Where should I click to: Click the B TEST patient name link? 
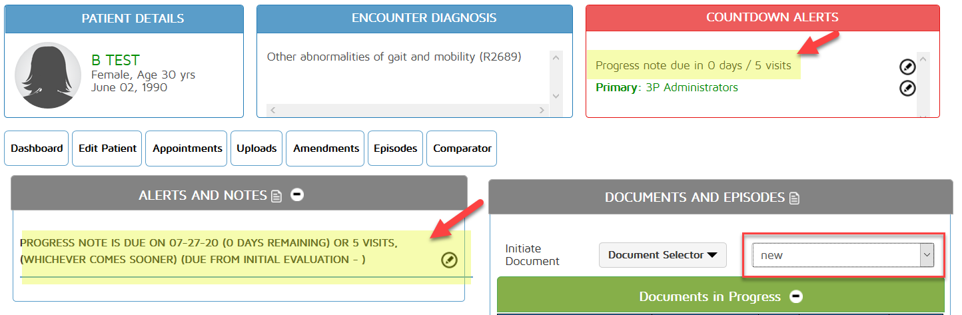coord(115,61)
